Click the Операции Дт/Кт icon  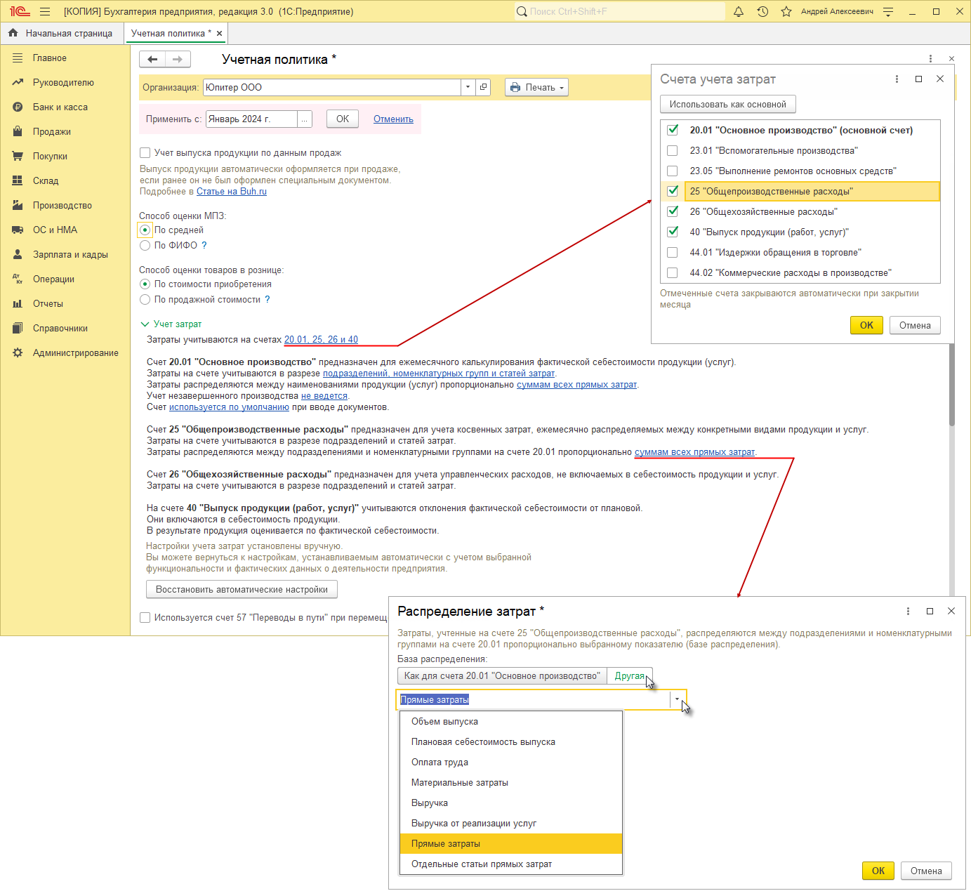click(18, 279)
